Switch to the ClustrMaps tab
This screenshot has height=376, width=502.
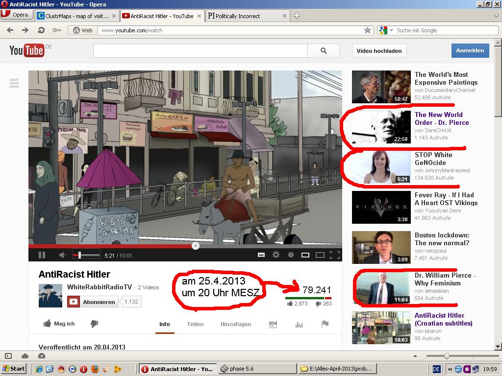76,16
